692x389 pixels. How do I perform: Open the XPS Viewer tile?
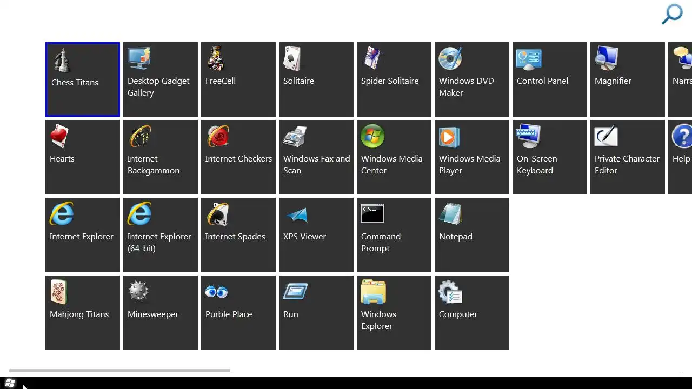coord(316,235)
